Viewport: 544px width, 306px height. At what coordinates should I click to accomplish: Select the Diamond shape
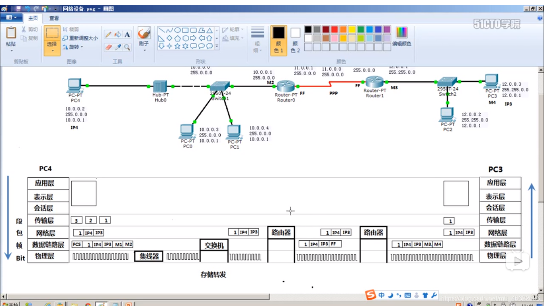(x=169, y=38)
